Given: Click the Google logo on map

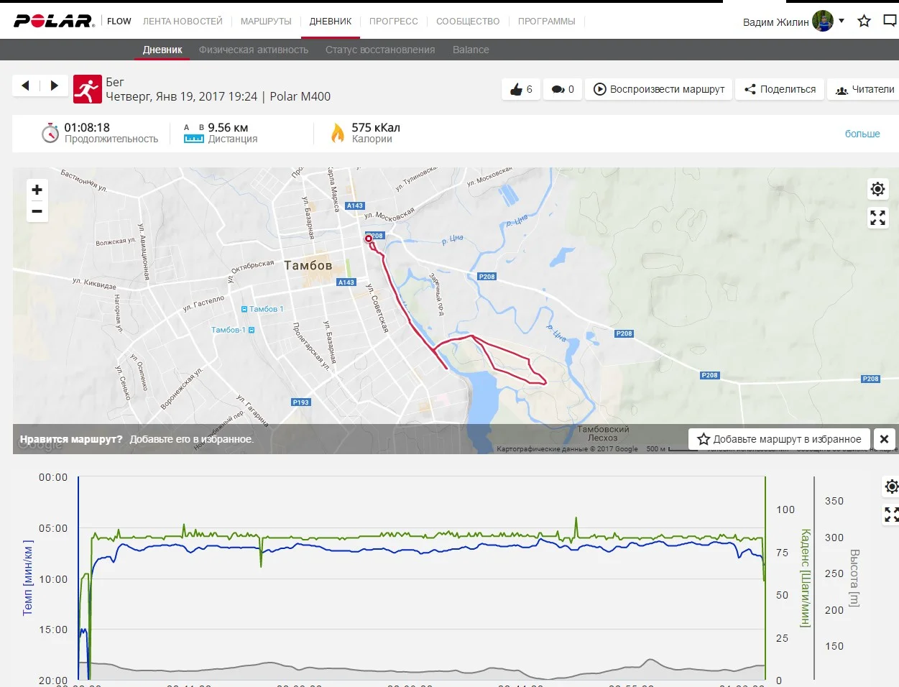Looking at the screenshot, I should [x=41, y=445].
